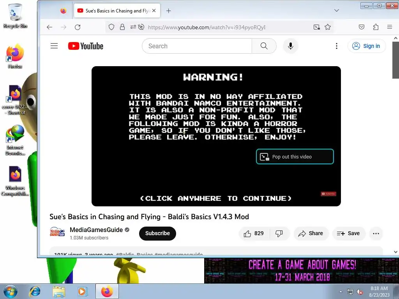Screen dimensions: 399x299
Task: Open the shield tracking protection icon
Action: 111,27
